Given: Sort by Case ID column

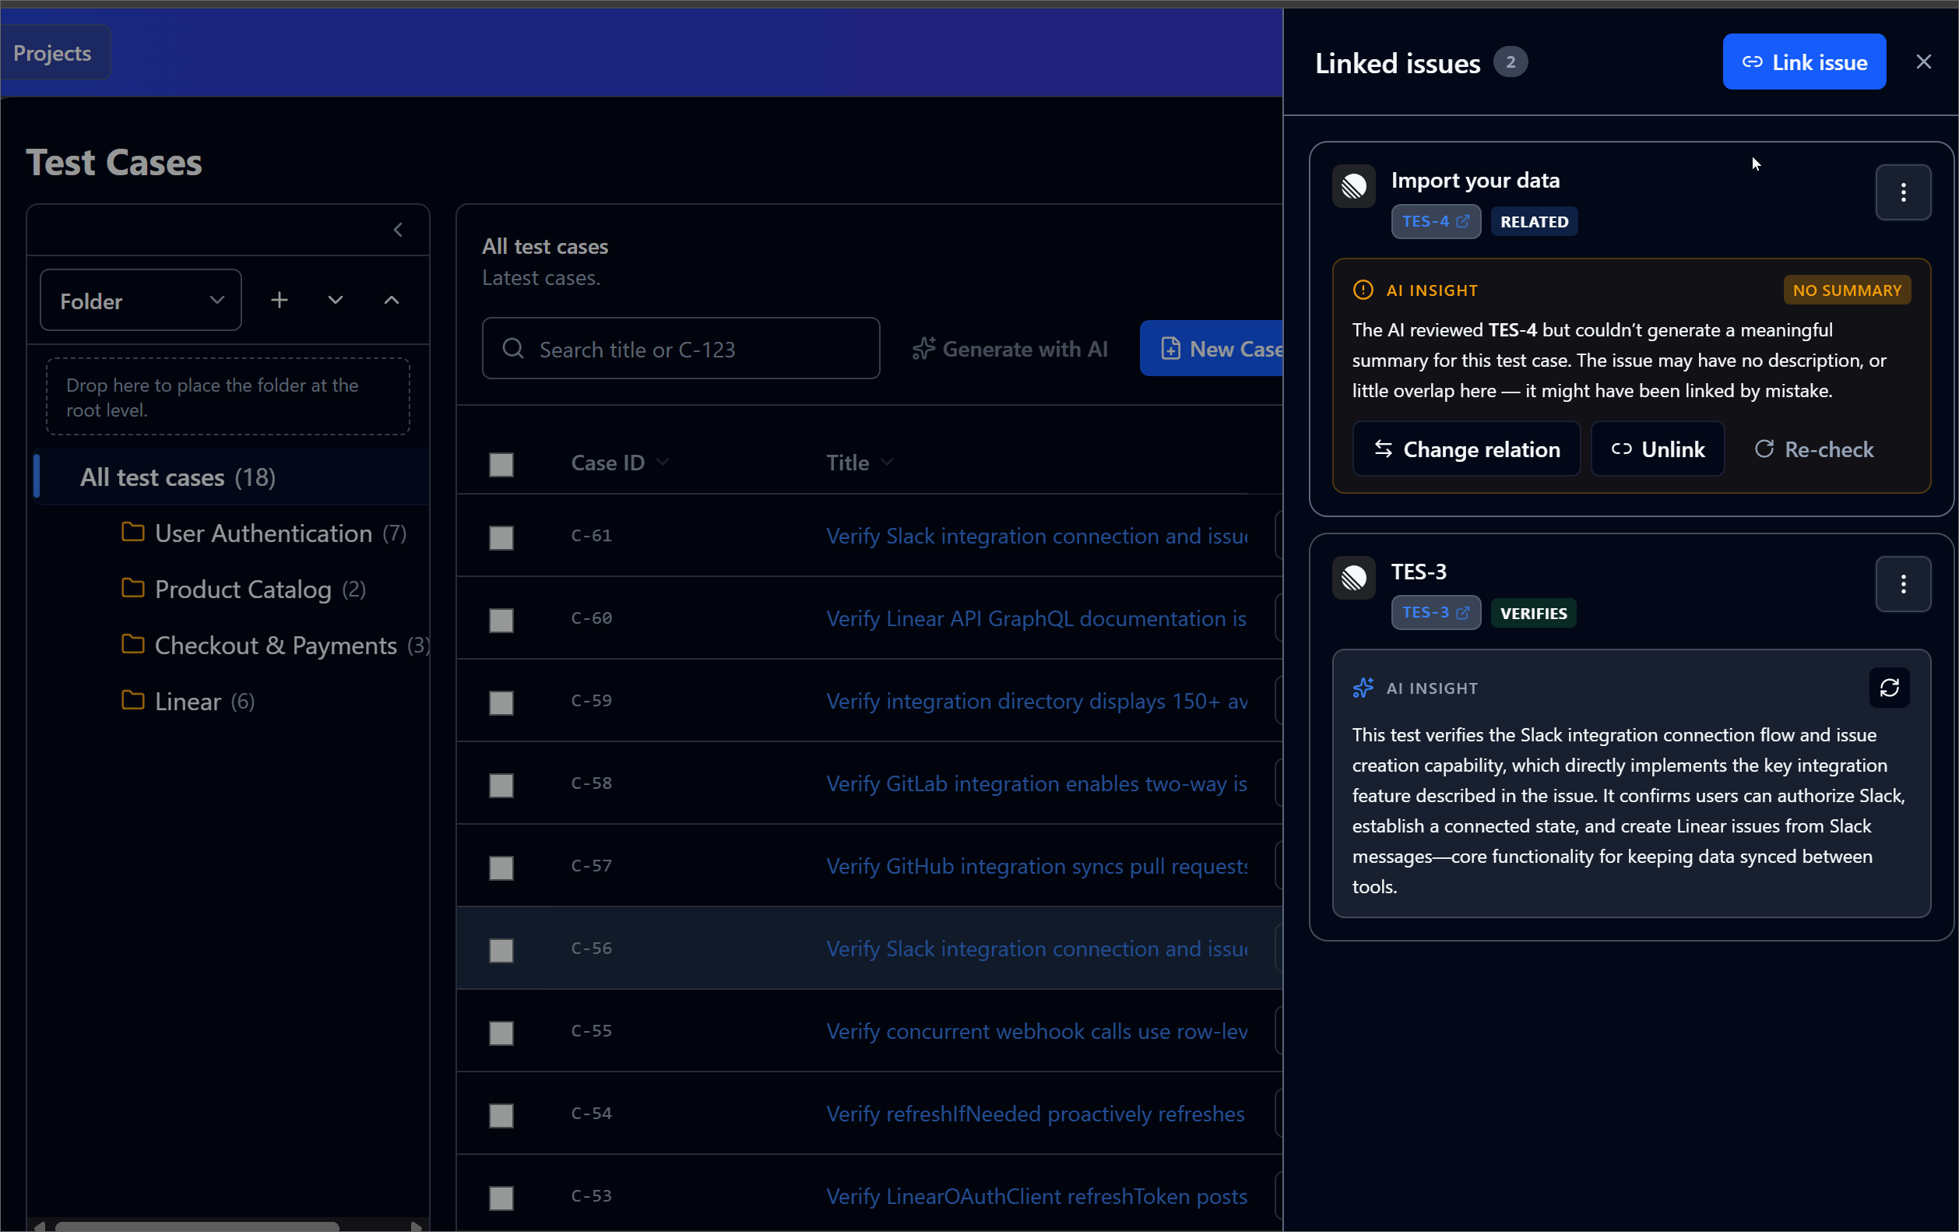Looking at the screenshot, I should click(620, 463).
